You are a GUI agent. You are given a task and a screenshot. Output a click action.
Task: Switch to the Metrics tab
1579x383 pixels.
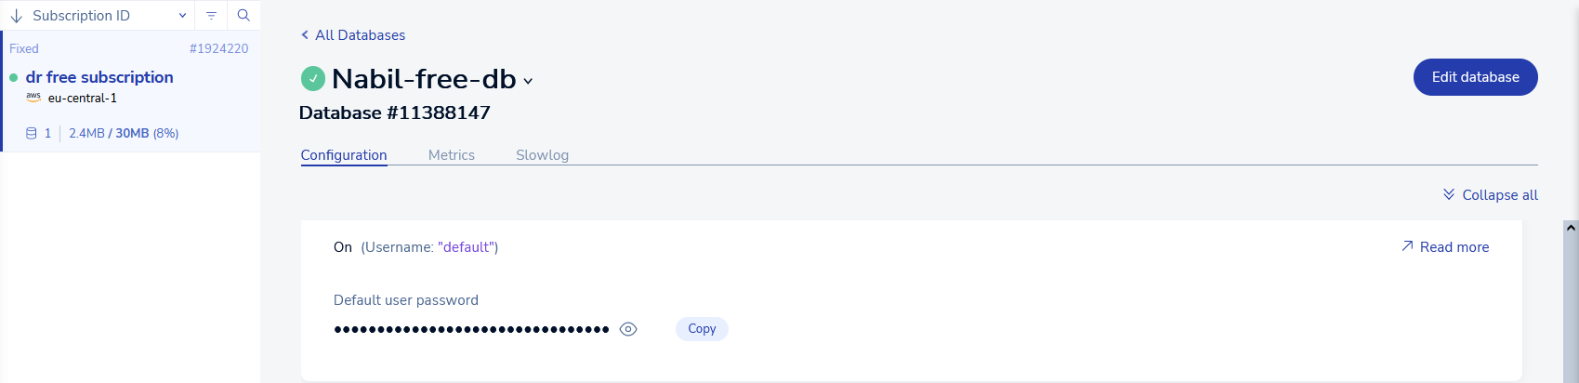click(452, 155)
